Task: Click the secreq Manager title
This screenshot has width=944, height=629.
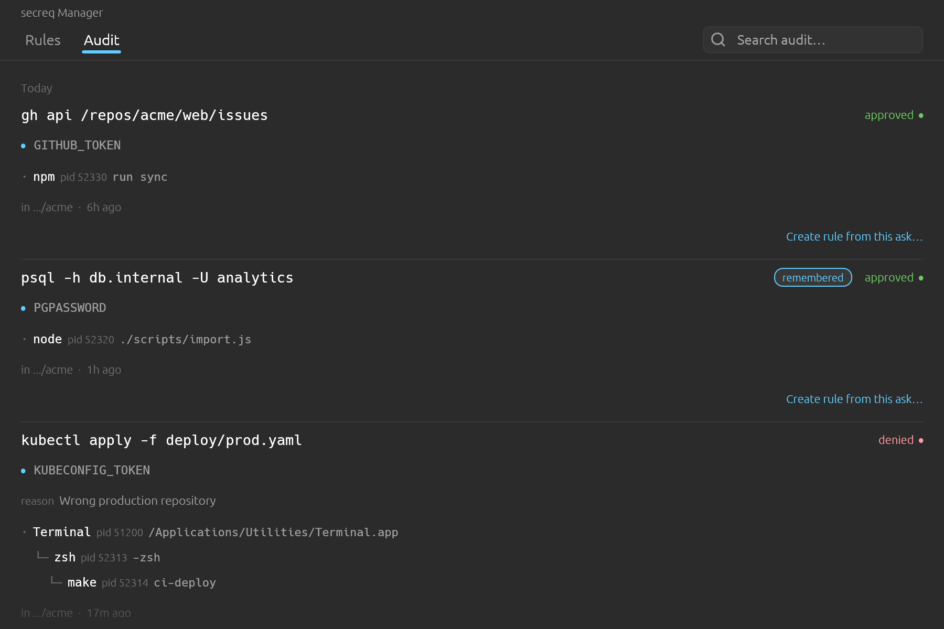Action: coord(62,13)
